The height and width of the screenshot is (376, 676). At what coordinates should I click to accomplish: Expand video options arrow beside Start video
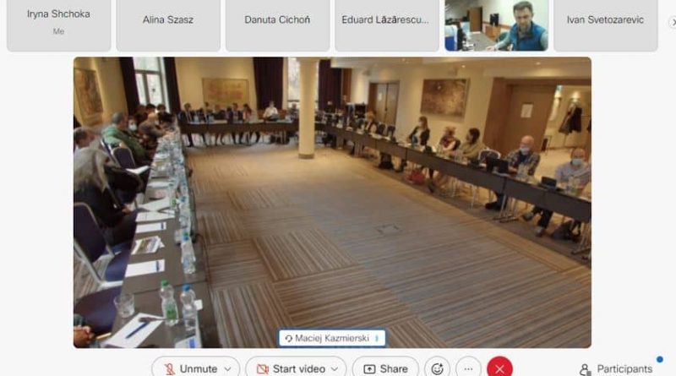coord(335,369)
